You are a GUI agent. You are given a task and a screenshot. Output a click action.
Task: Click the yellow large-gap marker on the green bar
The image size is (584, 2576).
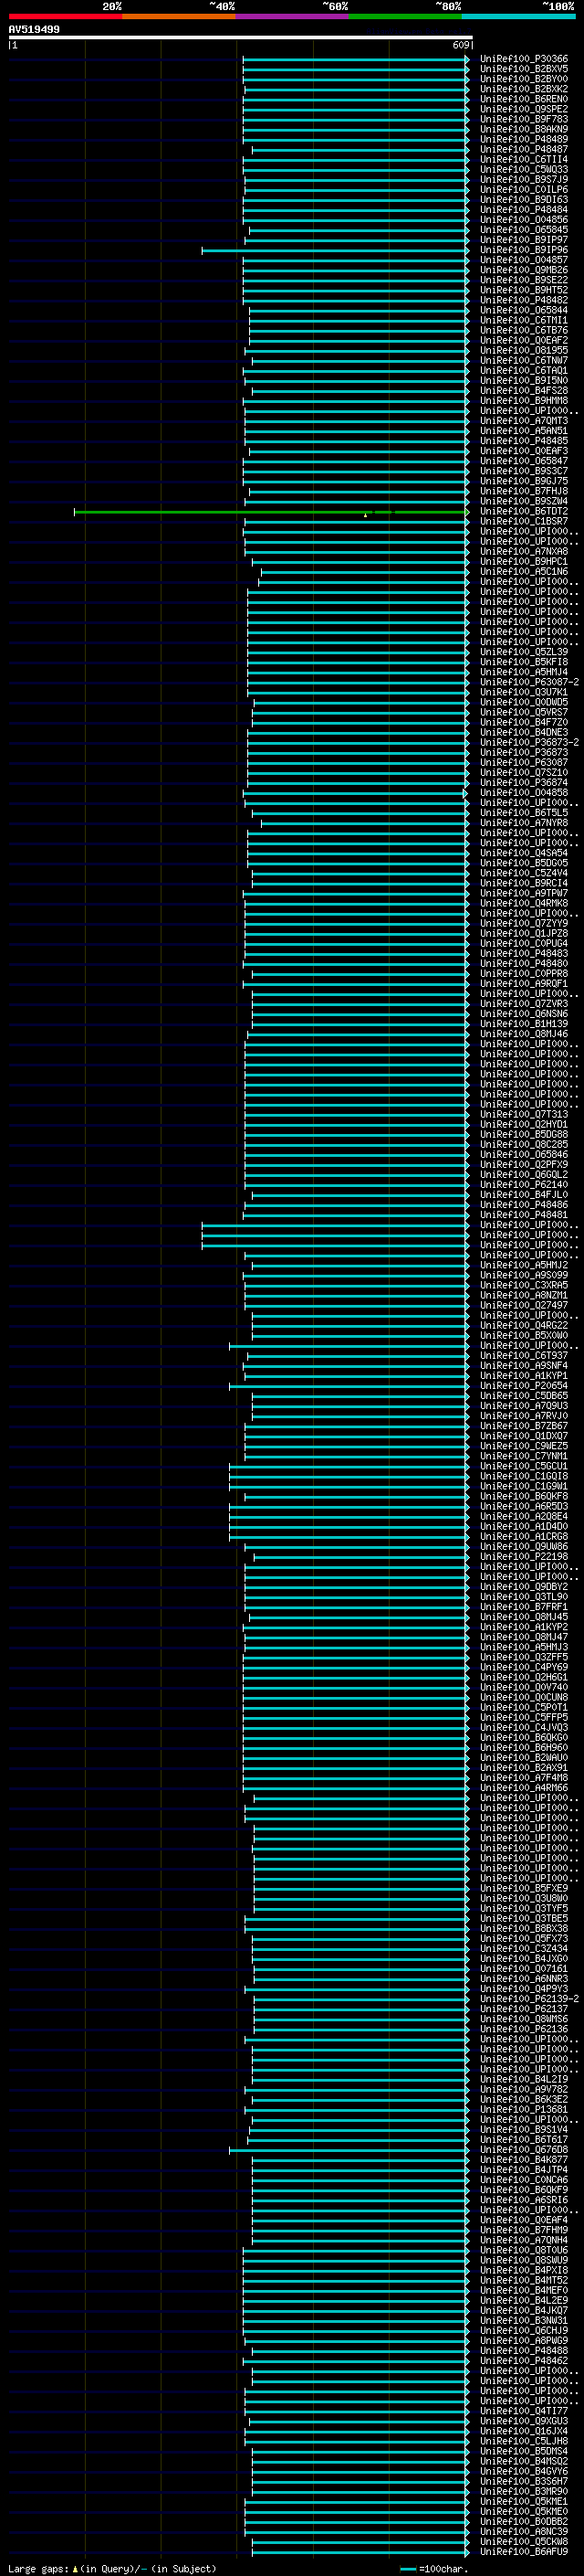[x=365, y=515]
